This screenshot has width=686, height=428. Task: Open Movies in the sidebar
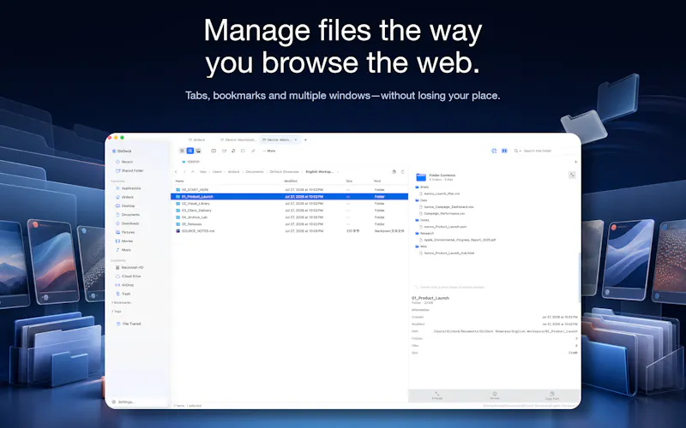point(123,241)
